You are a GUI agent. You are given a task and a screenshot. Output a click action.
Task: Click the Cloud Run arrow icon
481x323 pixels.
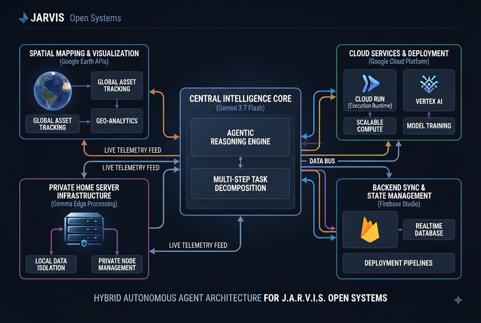(x=370, y=83)
